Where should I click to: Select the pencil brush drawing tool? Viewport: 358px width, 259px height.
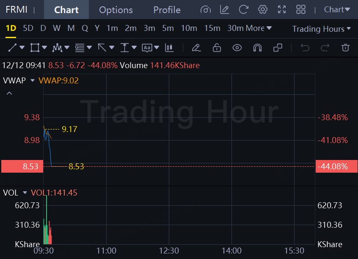point(196,48)
